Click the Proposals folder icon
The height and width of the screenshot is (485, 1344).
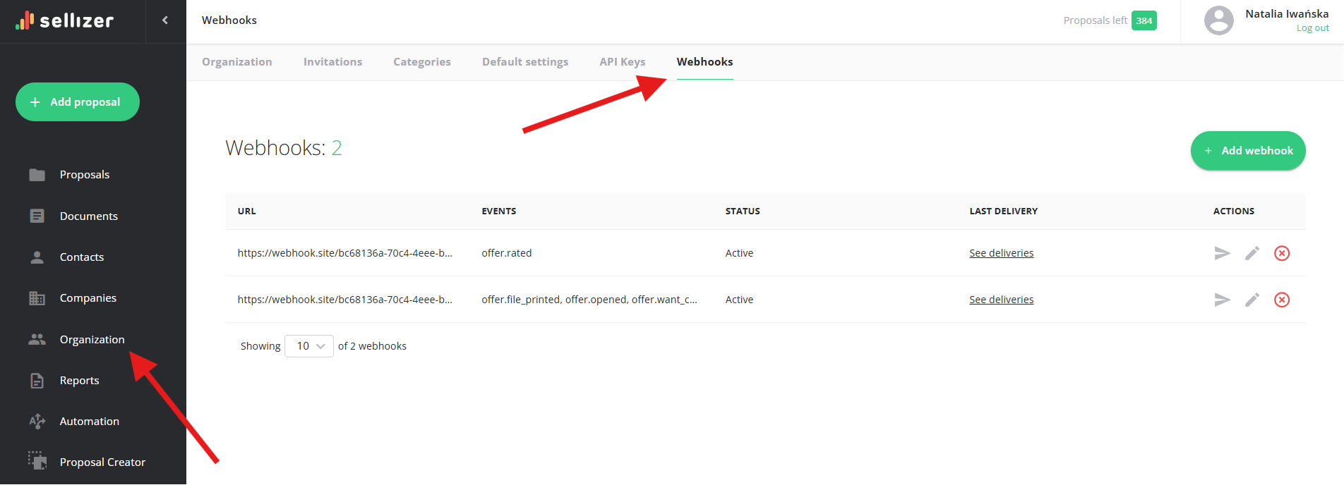(x=37, y=175)
